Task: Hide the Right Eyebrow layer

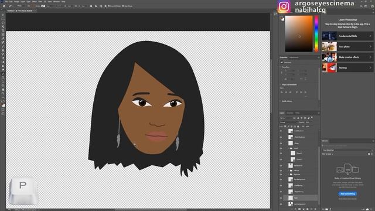Action: tap(281, 137)
